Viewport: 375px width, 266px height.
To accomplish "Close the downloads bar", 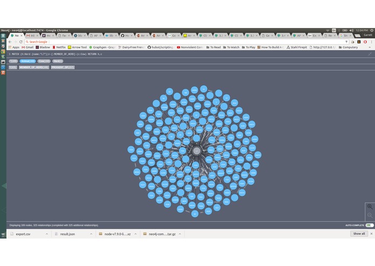I will pyautogui.click(x=371, y=234).
